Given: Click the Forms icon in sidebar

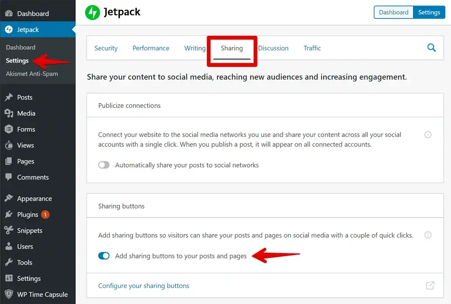Looking at the screenshot, I should pyautogui.click(x=9, y=129).
